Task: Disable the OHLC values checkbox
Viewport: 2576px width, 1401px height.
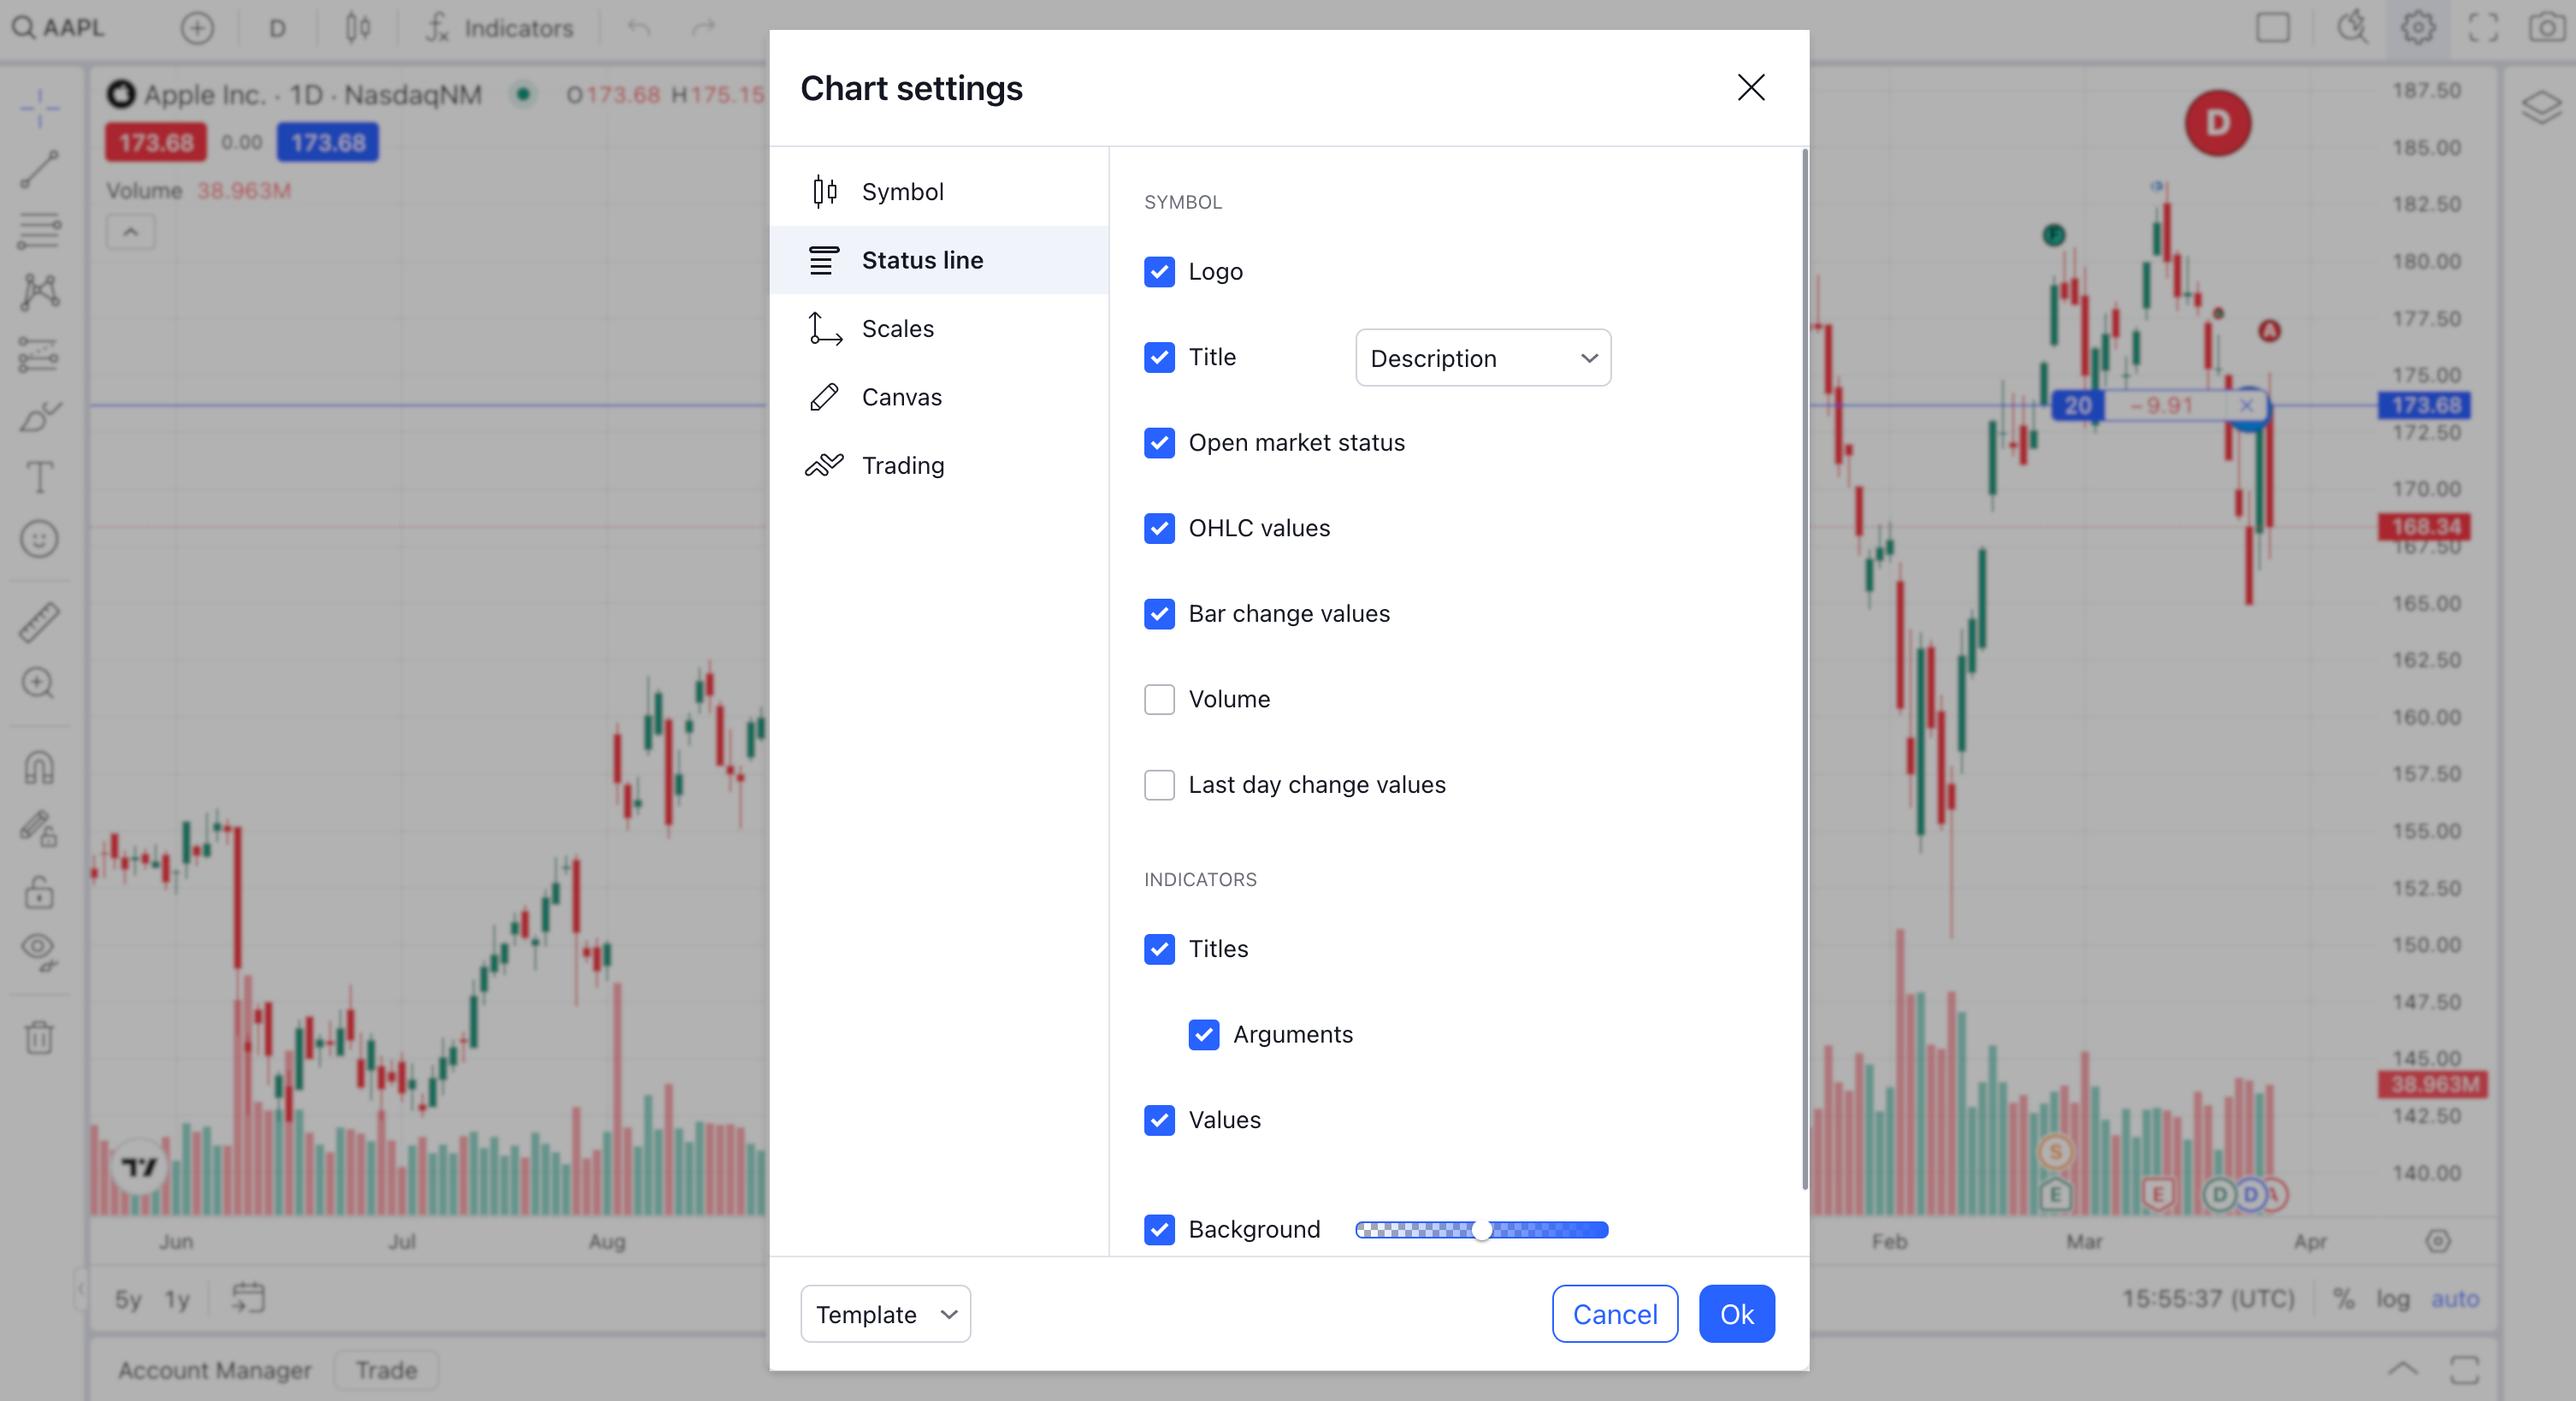Action: [1158, 529]
